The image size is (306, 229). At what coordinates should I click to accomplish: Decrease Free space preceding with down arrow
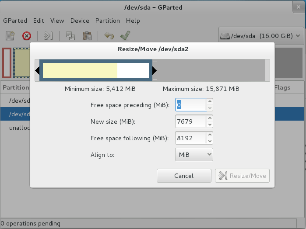coord(210,108)
